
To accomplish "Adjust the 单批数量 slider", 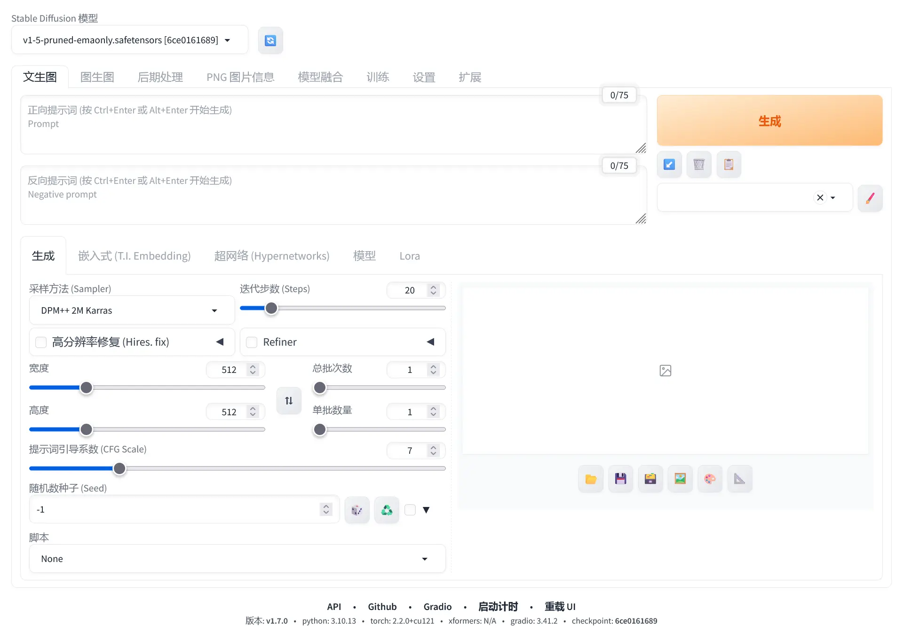I will click(379, 430).
